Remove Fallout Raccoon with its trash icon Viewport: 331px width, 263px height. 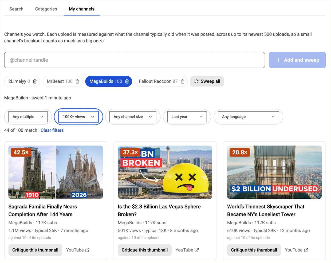[183, 81]
